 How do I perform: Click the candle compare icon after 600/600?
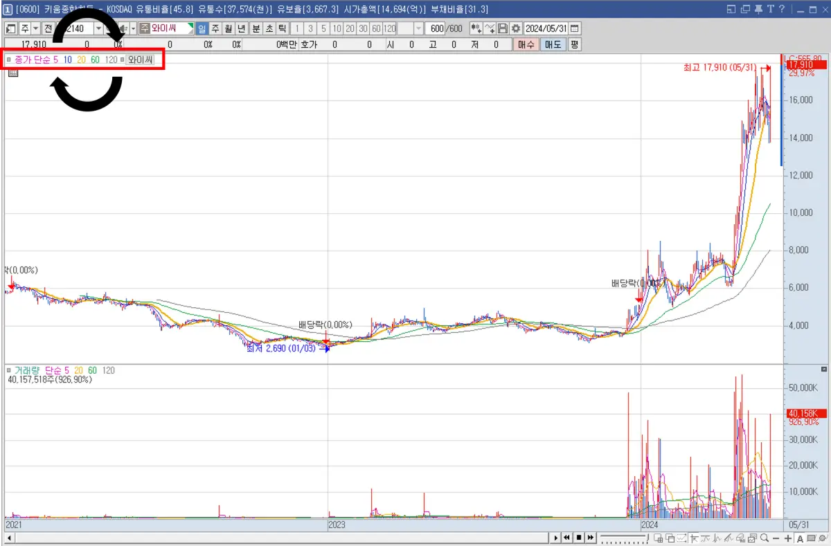[x=476, y=28]
